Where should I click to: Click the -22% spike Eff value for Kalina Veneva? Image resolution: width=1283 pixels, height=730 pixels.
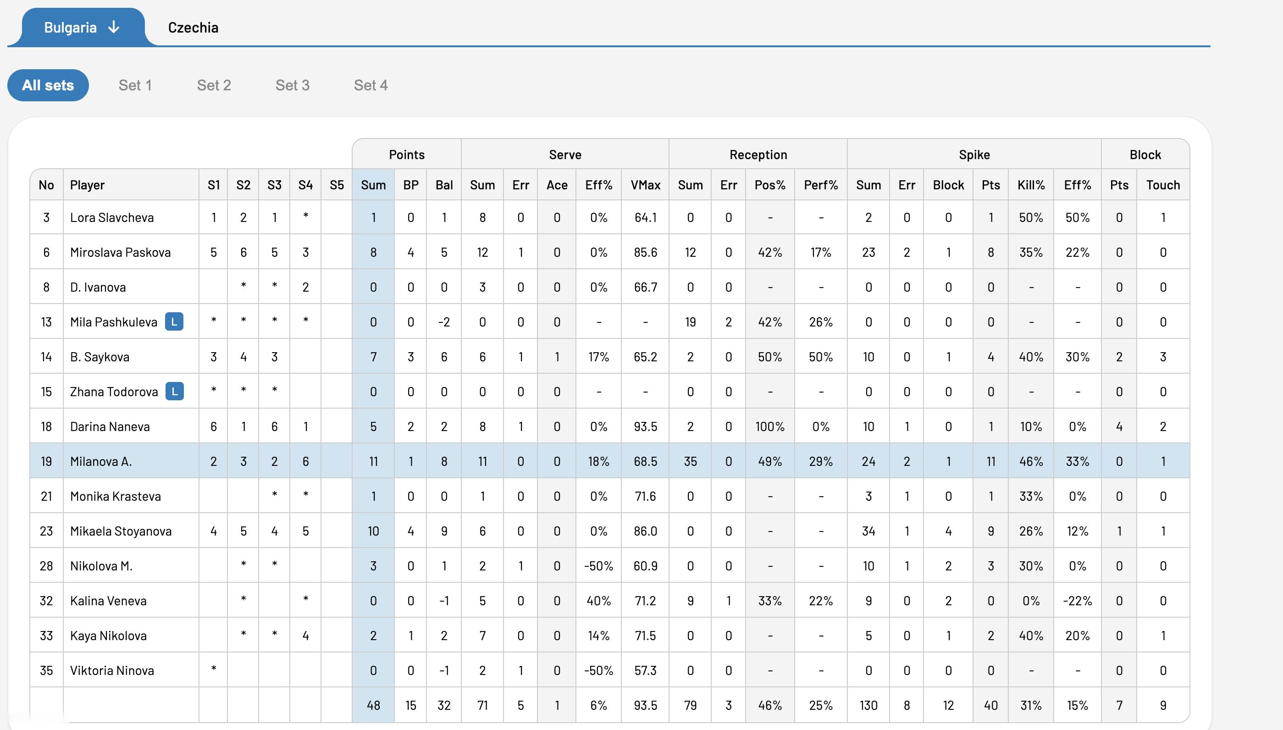pyautogui.click(x=1078, y=601)
